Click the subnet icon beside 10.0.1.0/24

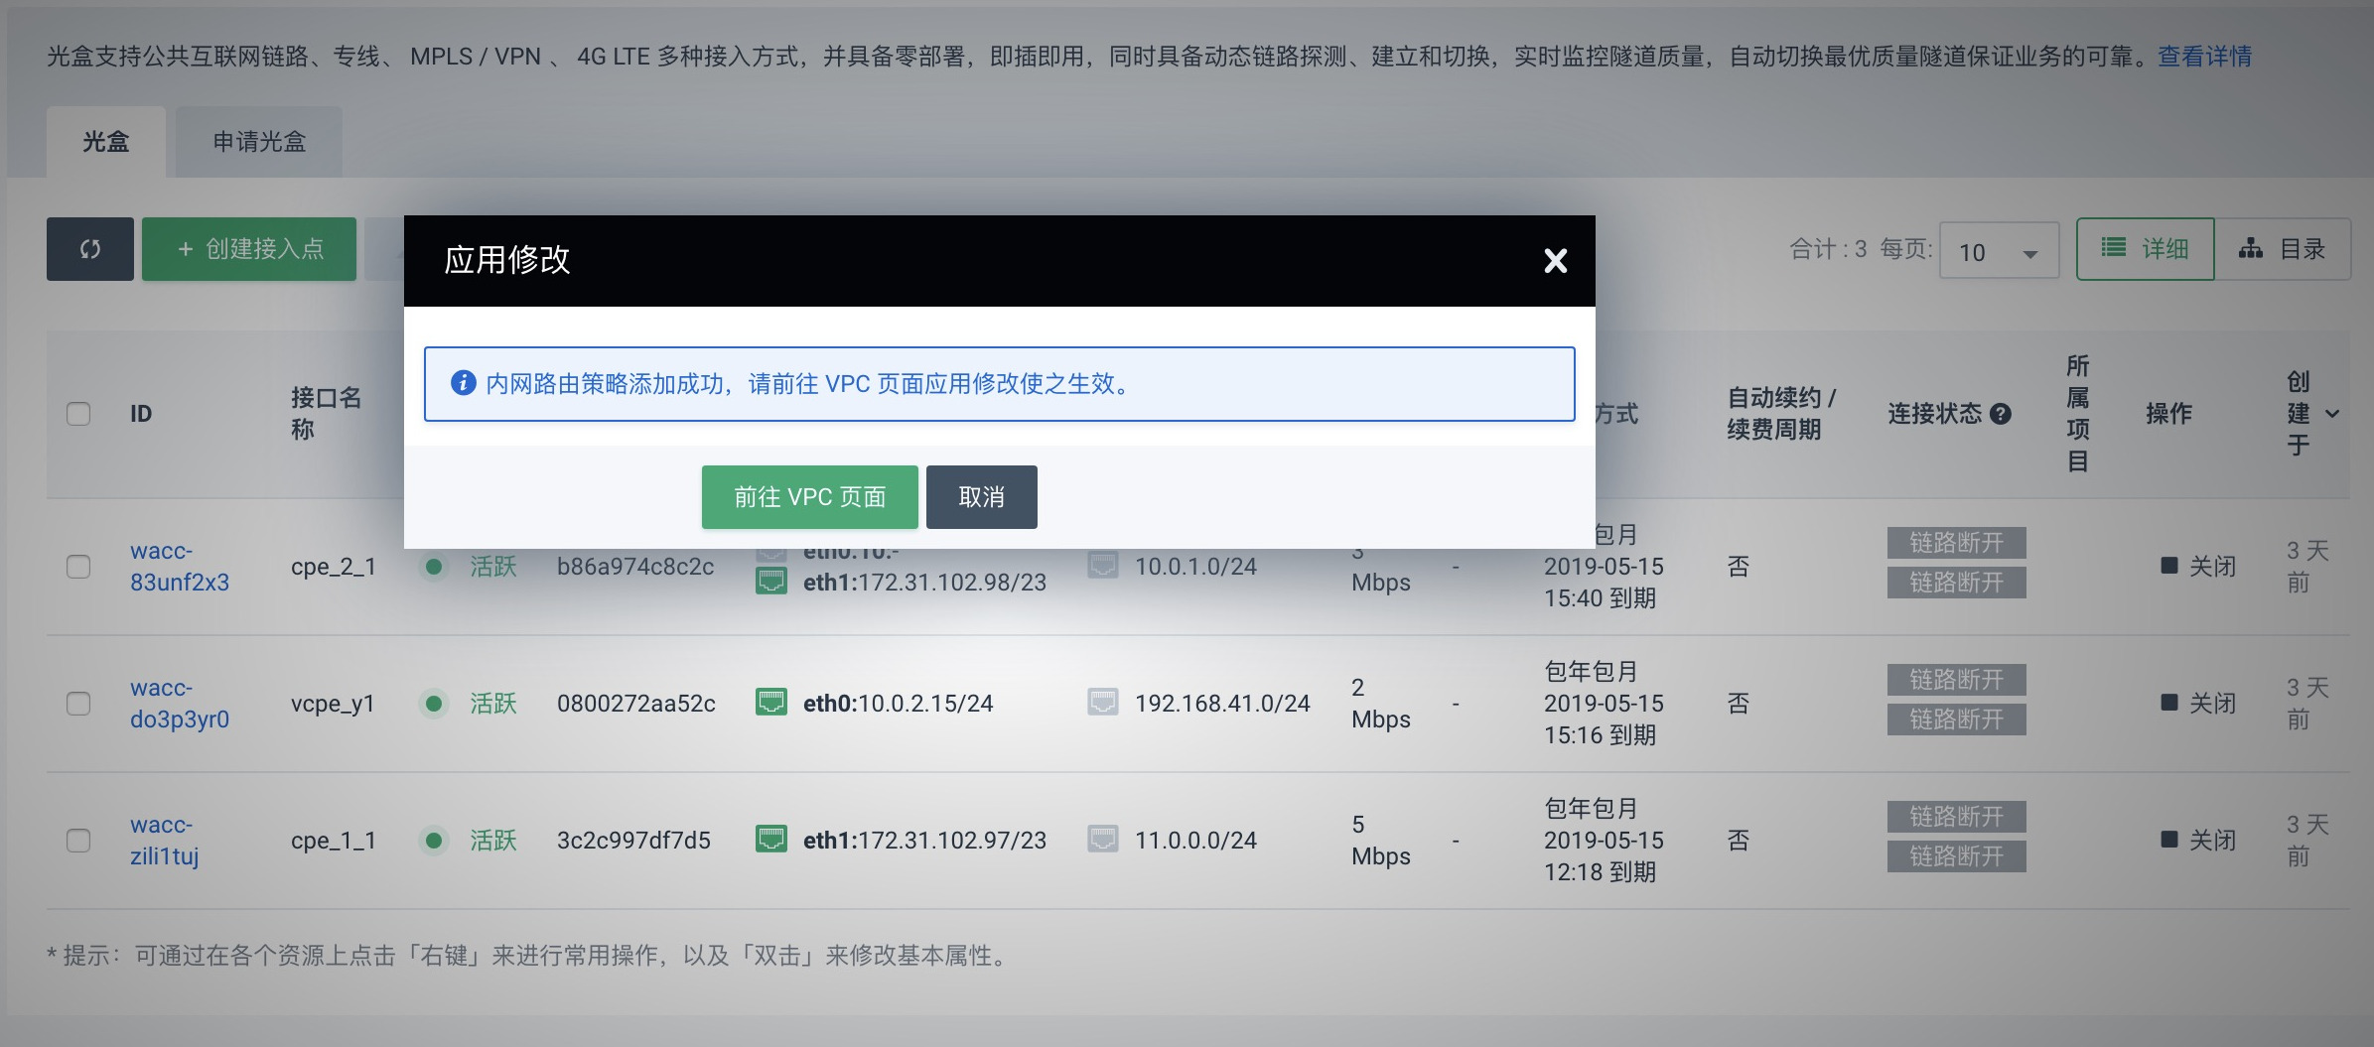click(x=1103, y=566)
